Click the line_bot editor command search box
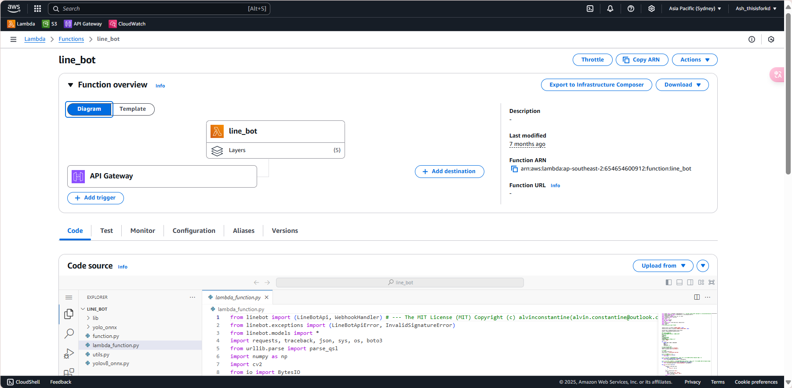 pyautogui.click(x=400, y=283)
